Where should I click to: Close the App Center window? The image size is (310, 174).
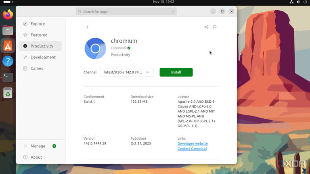(232, 11)
